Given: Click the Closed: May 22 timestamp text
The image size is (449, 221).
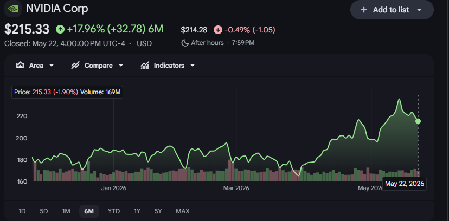Looking at the screenshot, I should [x=65, y=44].
